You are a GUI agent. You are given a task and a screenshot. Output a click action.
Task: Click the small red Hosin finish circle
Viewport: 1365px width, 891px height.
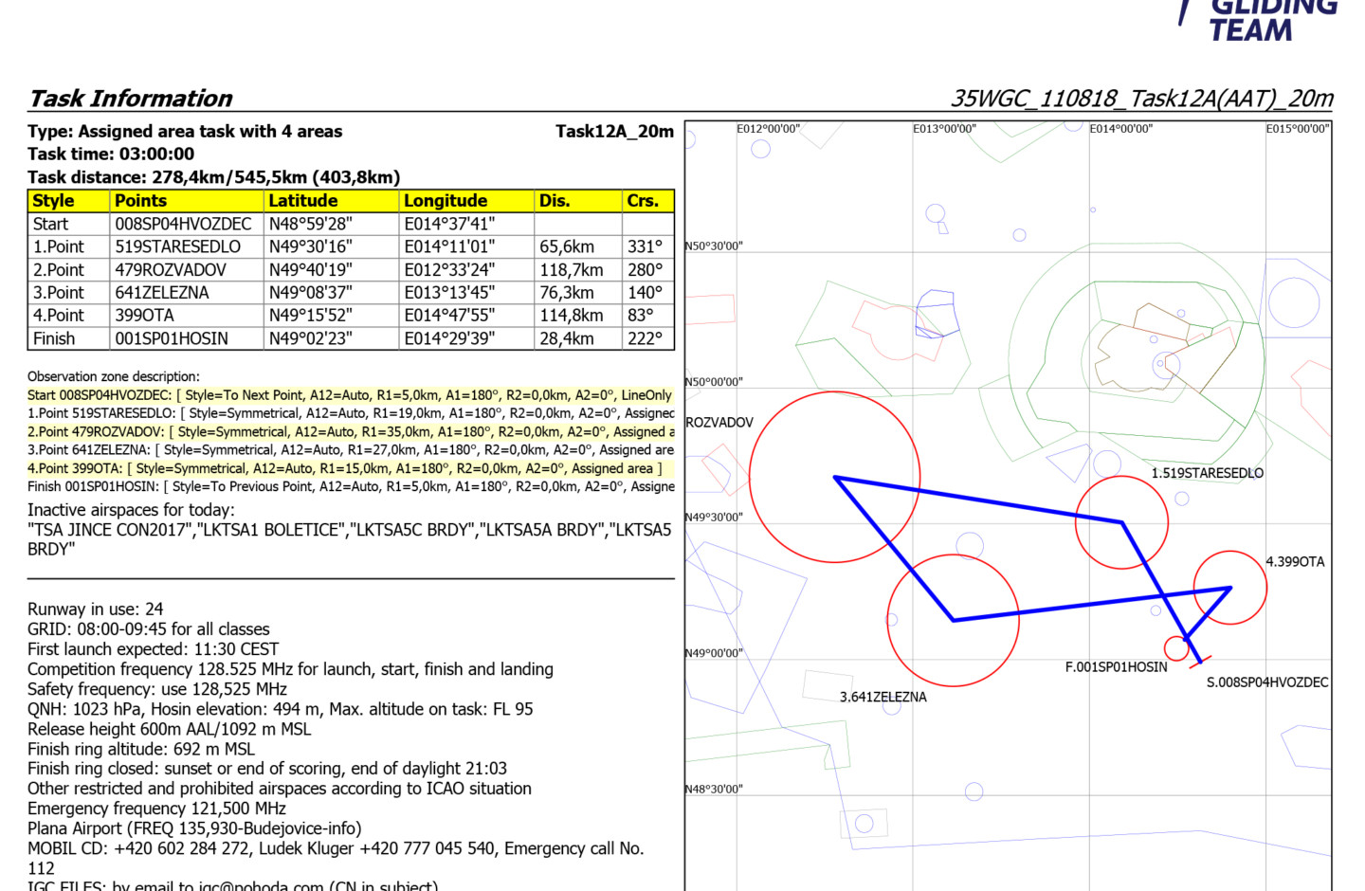(x=1176, y=648)
